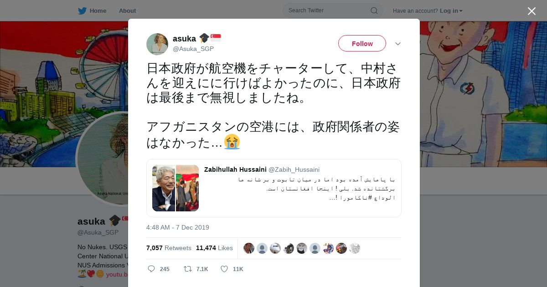Click the reply speech bubble icon
Image resolution: width=547 pixels, height=287 pixels.
pos(151,269)
